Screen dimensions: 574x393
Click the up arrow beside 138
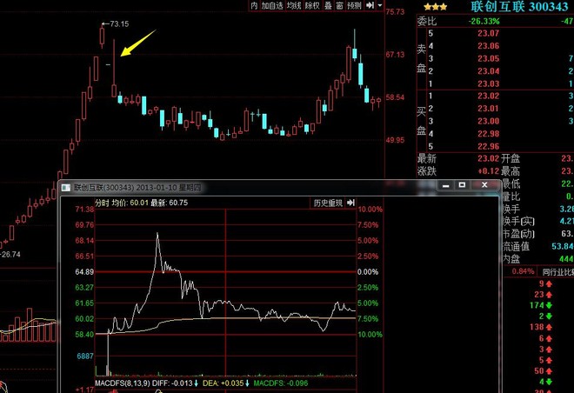pos(549,327)
